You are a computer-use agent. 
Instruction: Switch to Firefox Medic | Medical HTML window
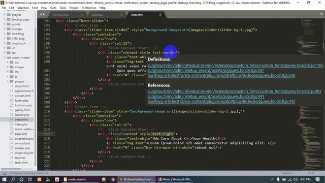(175, 179)
